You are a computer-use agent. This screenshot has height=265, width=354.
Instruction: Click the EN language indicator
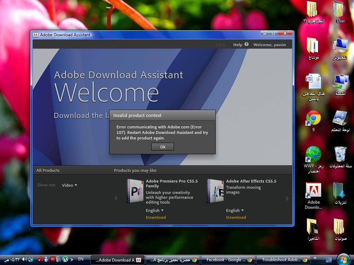81,259
